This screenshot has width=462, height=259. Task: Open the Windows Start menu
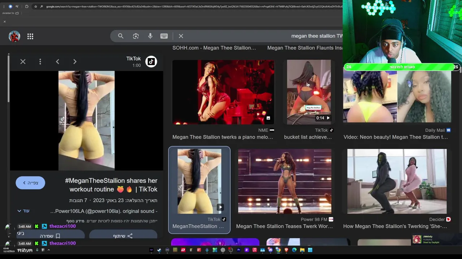click(x=310, y=250)
